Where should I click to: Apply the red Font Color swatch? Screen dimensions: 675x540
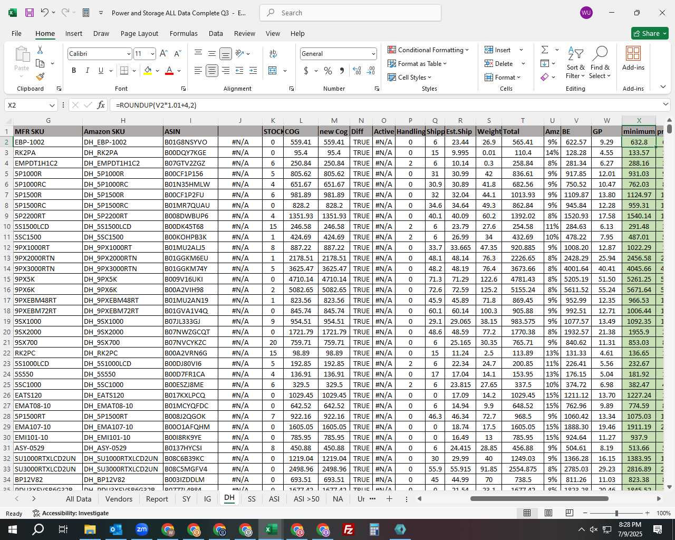point(169,71)
